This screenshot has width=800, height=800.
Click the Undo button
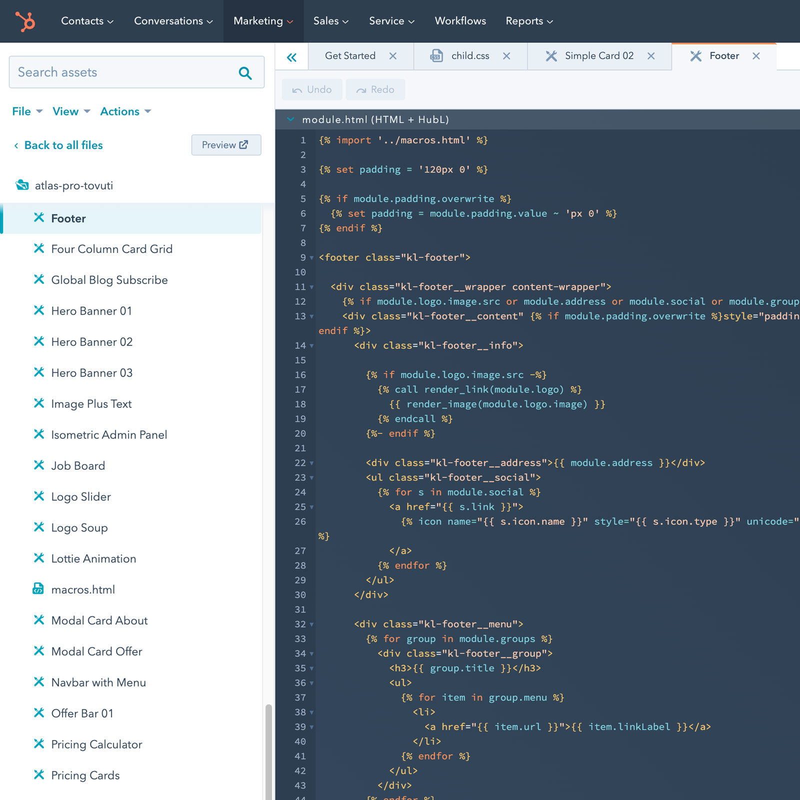[312, 89]
